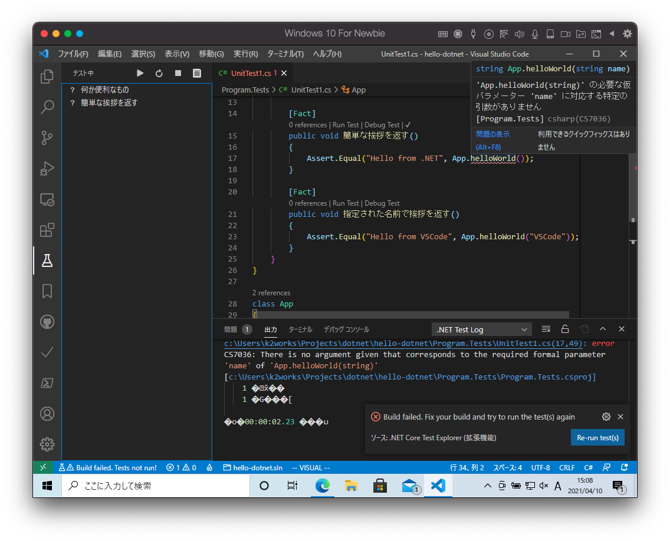This screenshot has width=670, height=541.
Task: Maximize panel size with chevron up
Action: point(603,329)
